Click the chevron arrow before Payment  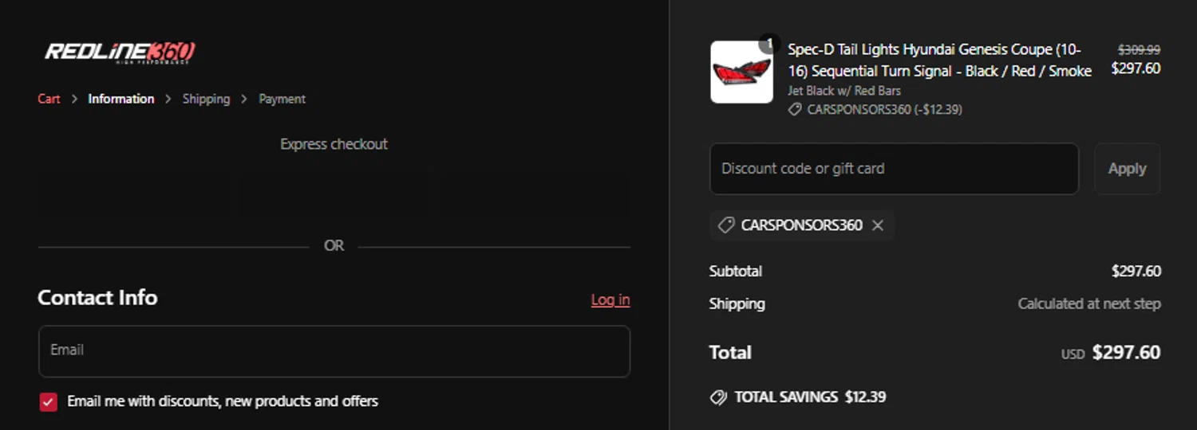[x=245, y=99]
